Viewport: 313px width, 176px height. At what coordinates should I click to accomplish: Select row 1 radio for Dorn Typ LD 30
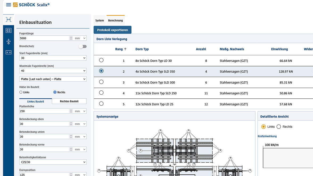click(x=101, y=60)
